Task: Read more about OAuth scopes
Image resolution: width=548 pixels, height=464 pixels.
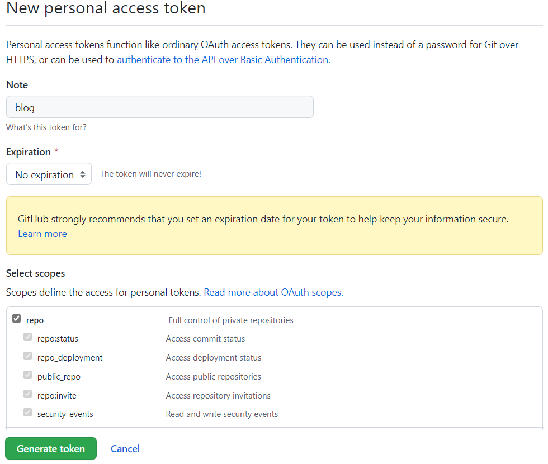Action: (273, 292)
